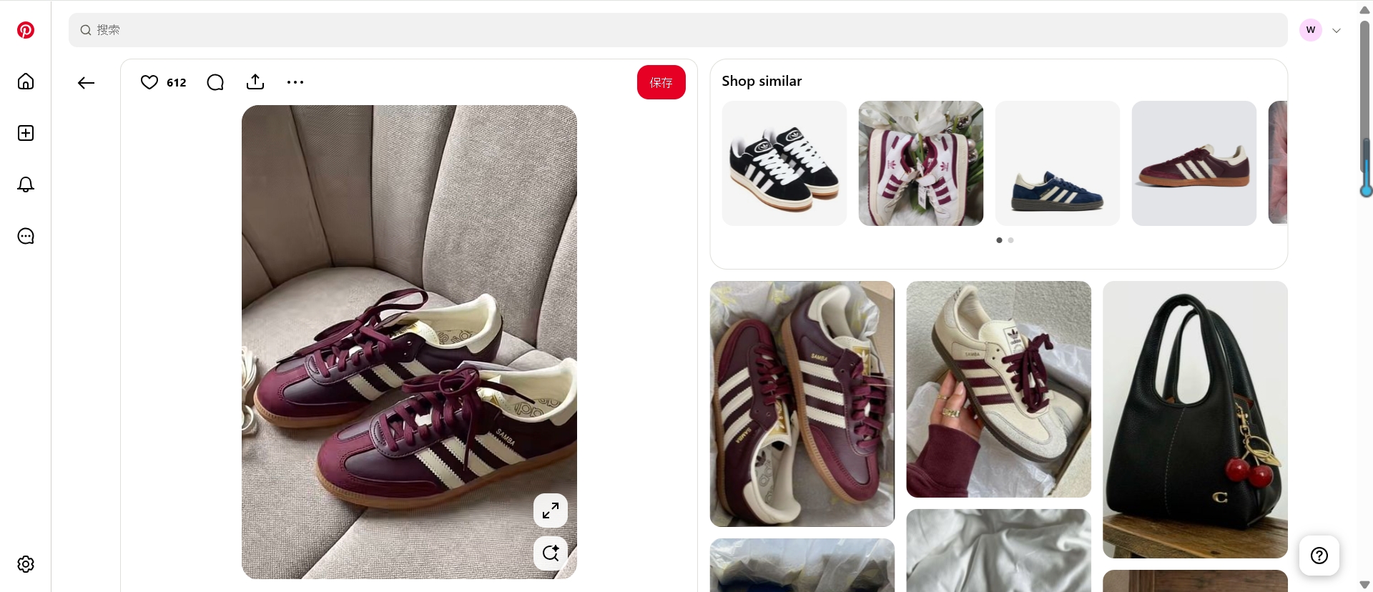1373x592 pixels.
Task: Open the Create pin plus icon
Action: tap(26, 133)
